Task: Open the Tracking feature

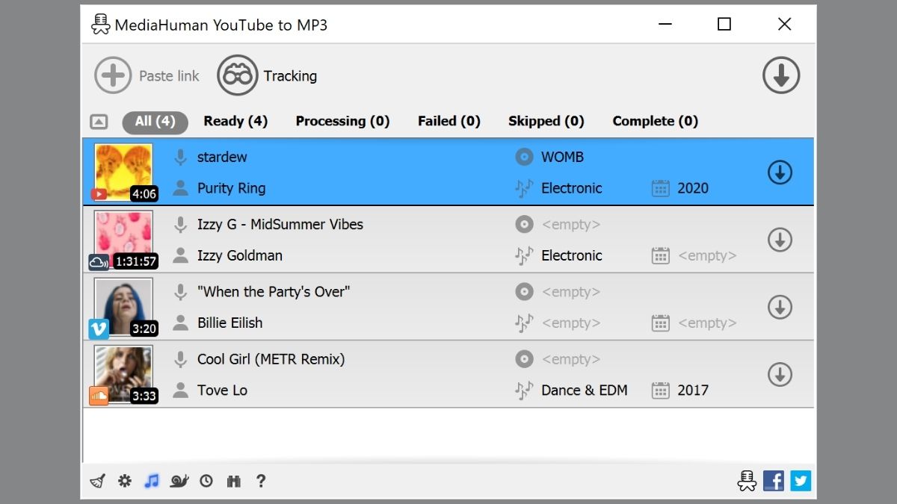Action: (x=237, y=75)
